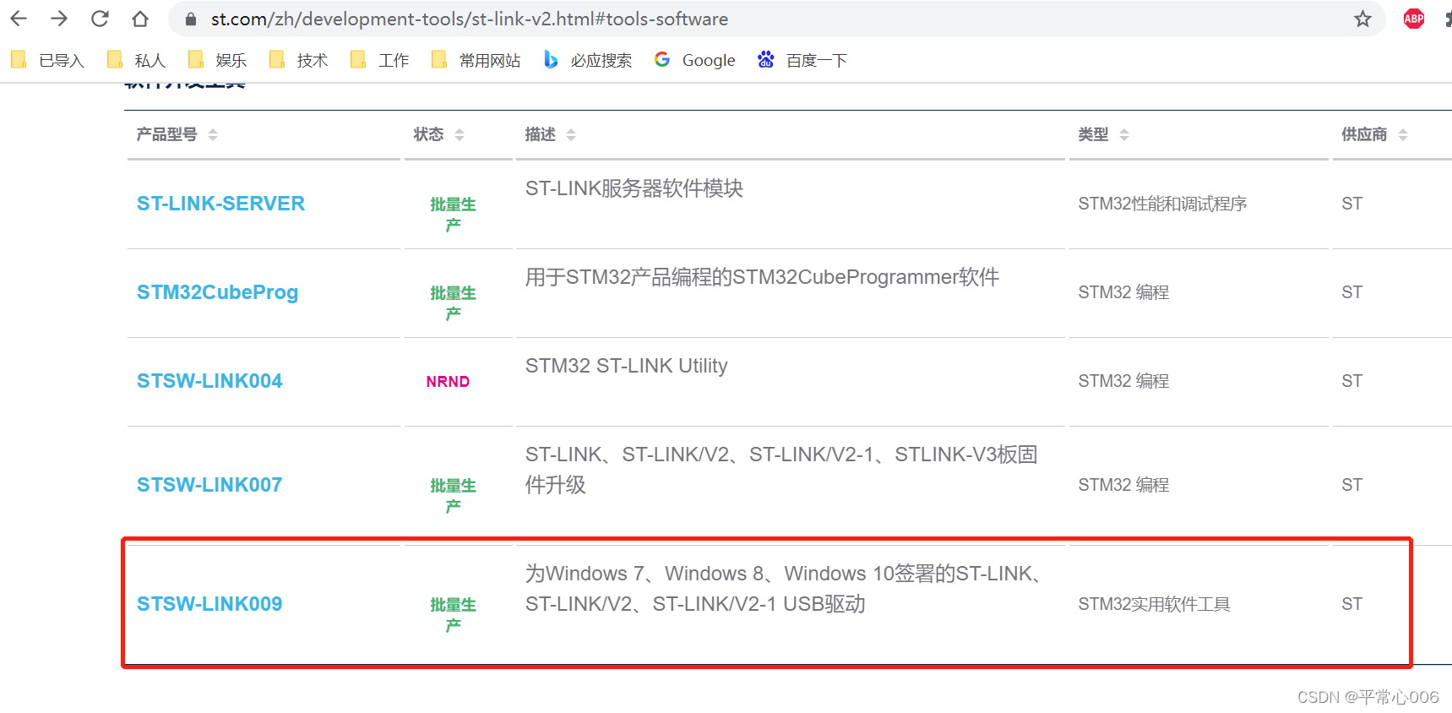The height and width of the screenshot is (713, 1452).
Task: View site security lock information
Action: [x=190, y=19]
